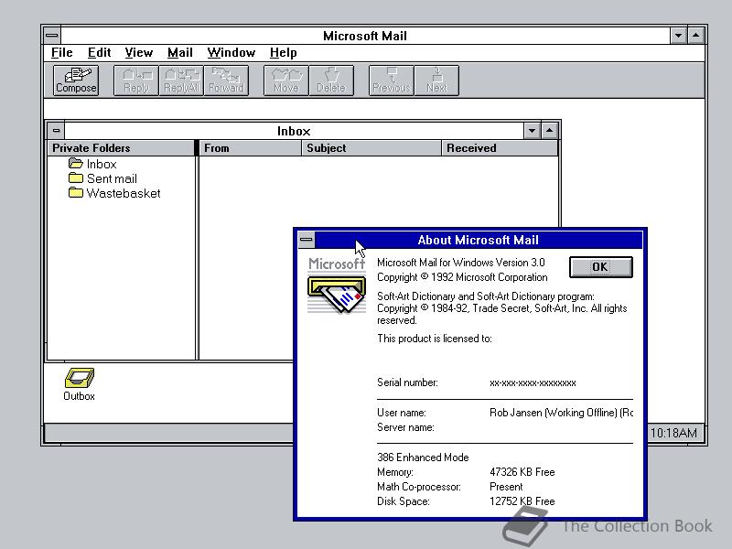Click the Copyright 1992 Microsoft Corporation line
Image resolution: width=732 pixels, height=549 pixels.
coord(462,277)
